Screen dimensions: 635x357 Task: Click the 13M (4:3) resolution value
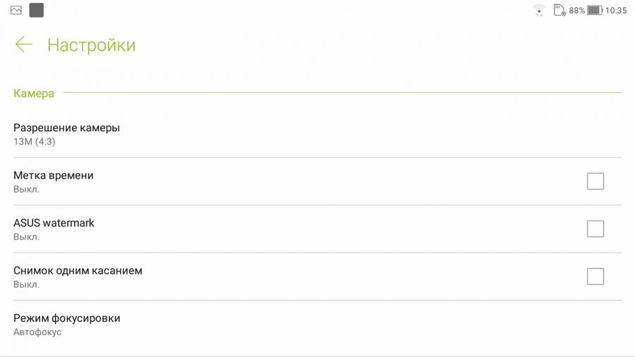click(x=35, y=142)
